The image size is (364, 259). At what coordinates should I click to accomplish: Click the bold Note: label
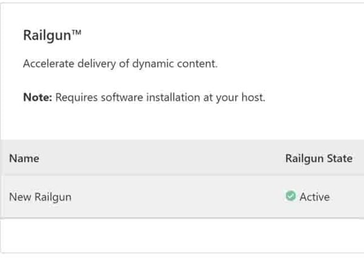(x=38, y=97)
